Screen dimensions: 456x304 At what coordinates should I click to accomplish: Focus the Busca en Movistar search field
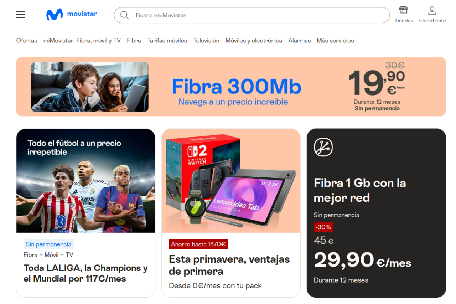click(252, 15)
